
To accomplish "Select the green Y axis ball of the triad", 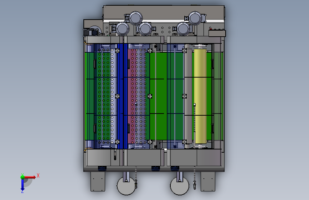I will pos(23,177).
